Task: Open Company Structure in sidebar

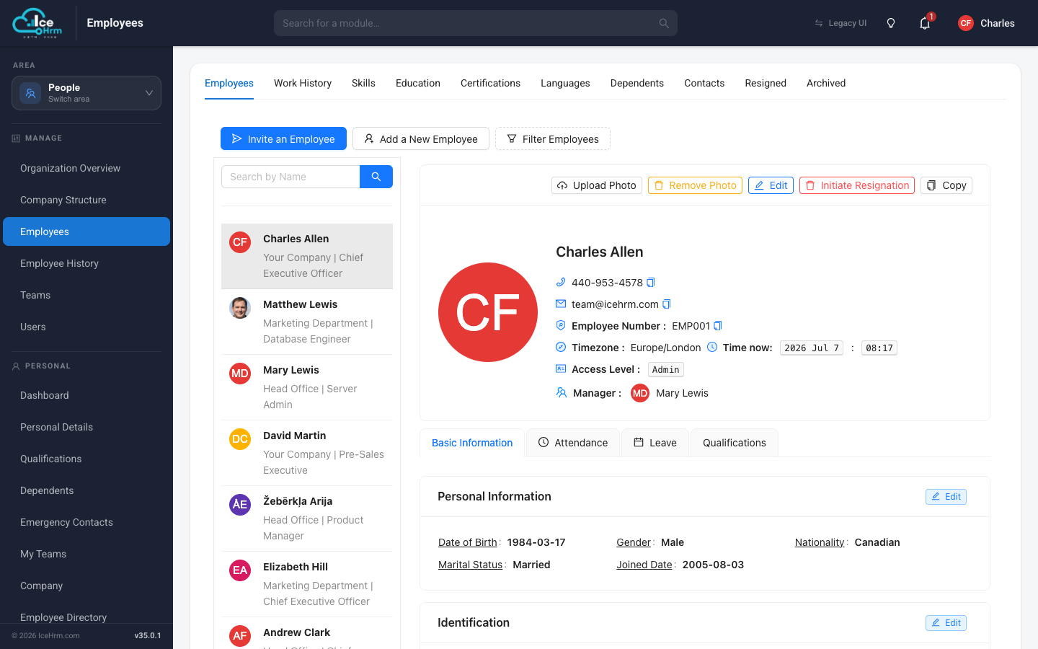Action: point(86,200)
